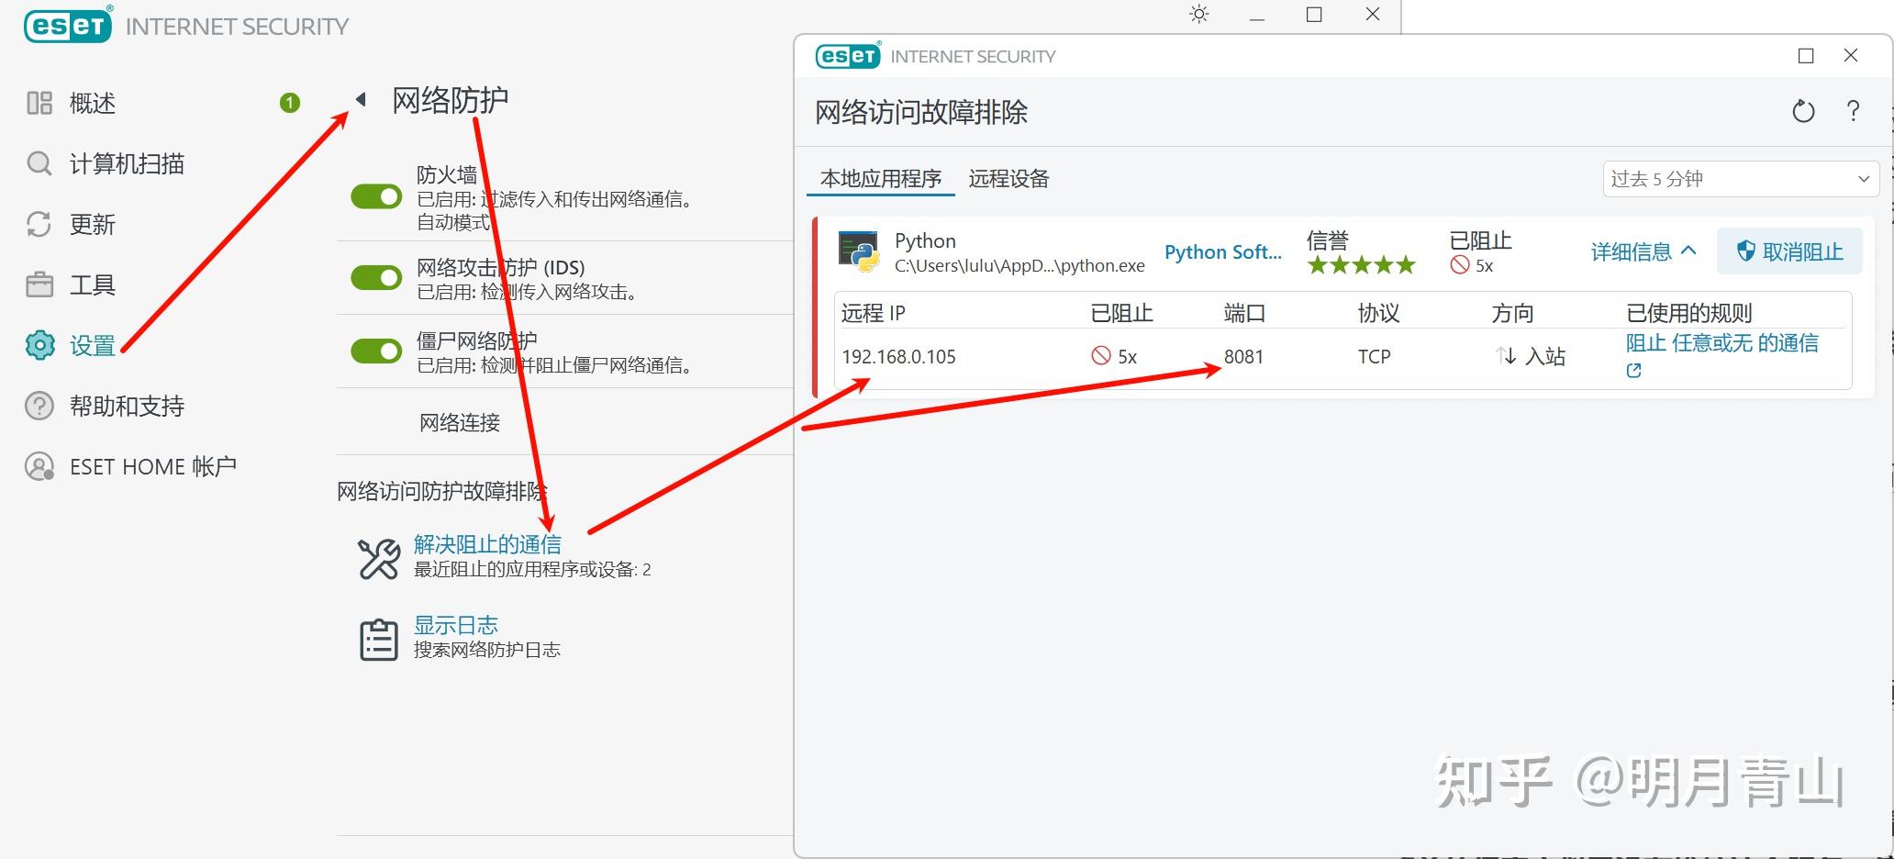Open 帮助和支持 from the sidebar
This screenshot has width=1894, height=859.
tap(127, 406)
